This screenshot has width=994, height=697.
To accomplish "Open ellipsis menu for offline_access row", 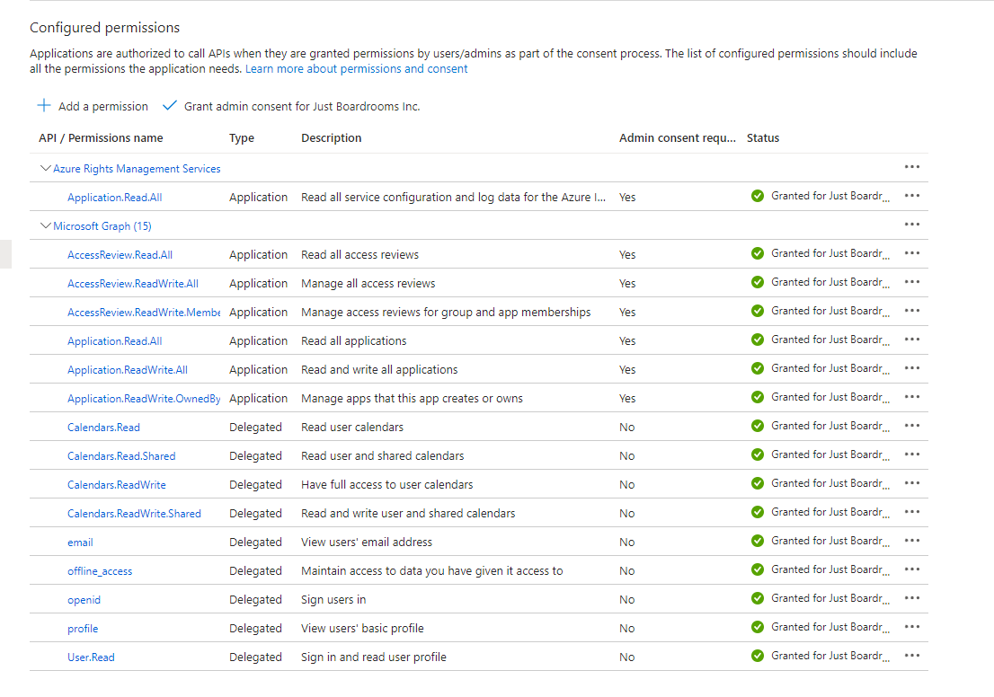I will pyautogui.click(x=912, y=569).
